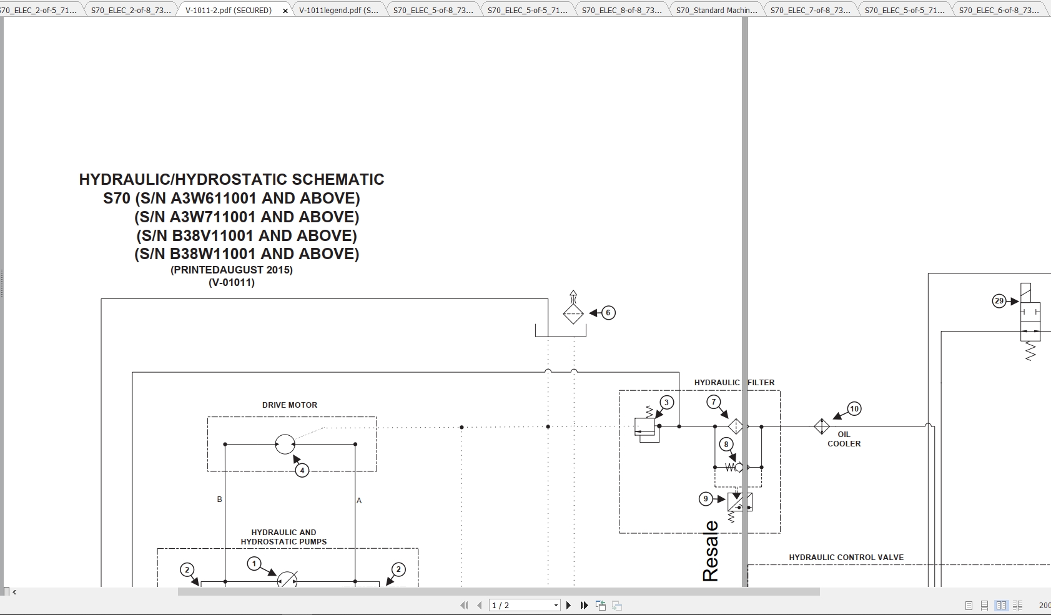The image size is (1051, 615).
Task: Click the dock-to-window icon beside page controls
Action: tap(601, 605)
